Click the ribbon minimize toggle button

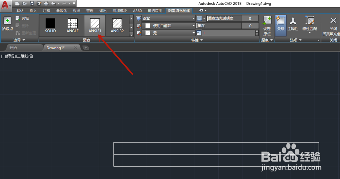pos(202,11)
